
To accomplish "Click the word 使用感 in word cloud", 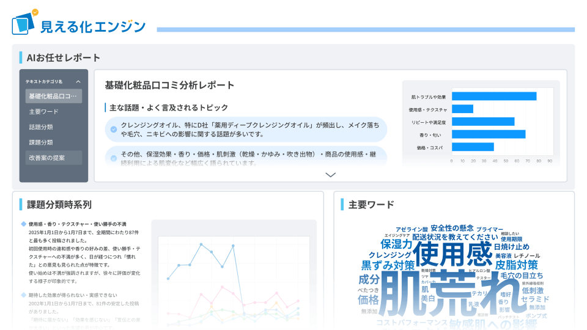I will coord(452,254).
